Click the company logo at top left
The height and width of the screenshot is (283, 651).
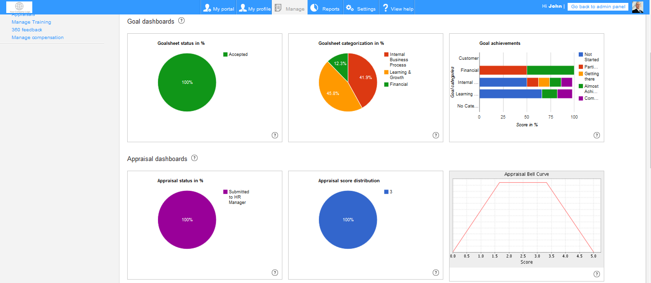tap(19, 7)
